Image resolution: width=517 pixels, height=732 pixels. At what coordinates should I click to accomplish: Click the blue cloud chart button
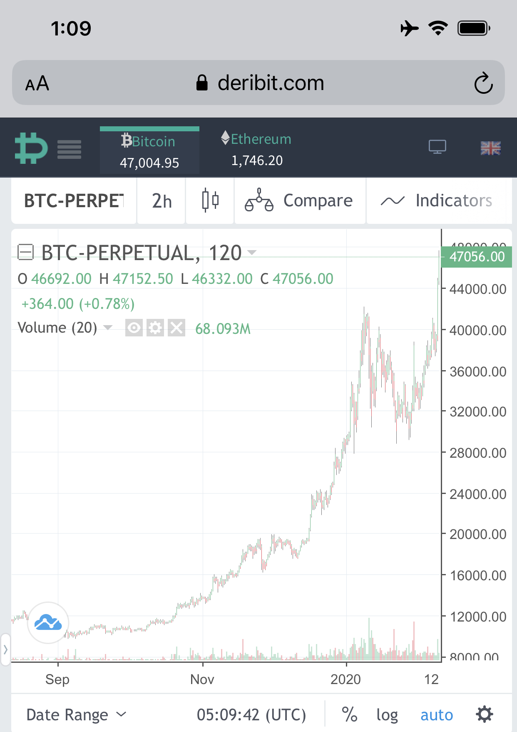(x=48, y=623)
